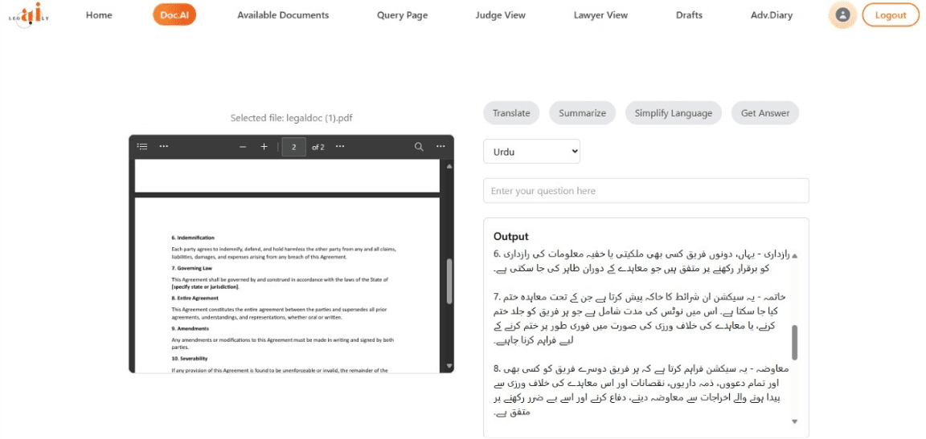Go to the Home menu item
Image resolution: width=926 pixels, height=439 pixels.
click(x=99, y=15)
